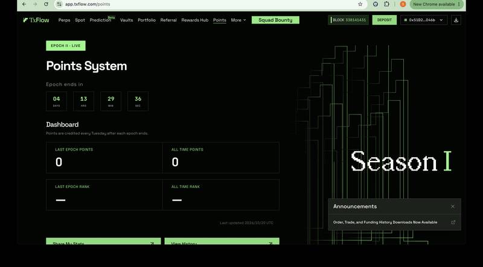
Task: Open the external link icon on the announcement
Action: 453,222
